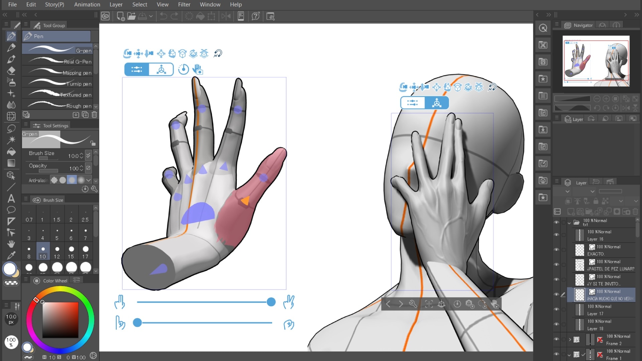
Task: Select the Eraser tool
Action: 11,71
